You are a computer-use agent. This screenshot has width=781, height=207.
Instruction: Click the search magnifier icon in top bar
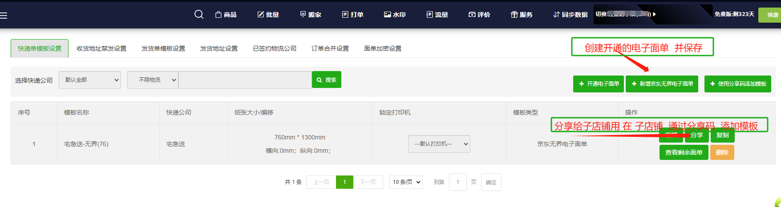tap(199, 15)
